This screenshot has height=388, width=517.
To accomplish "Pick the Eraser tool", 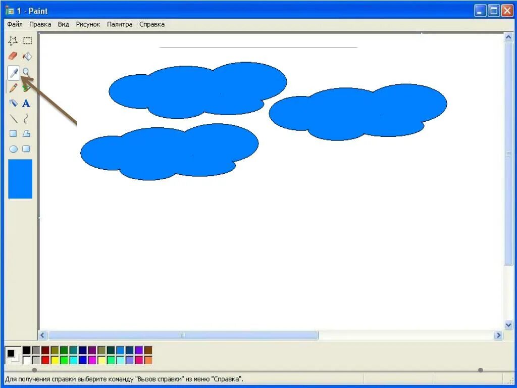I will click(13, 56).
